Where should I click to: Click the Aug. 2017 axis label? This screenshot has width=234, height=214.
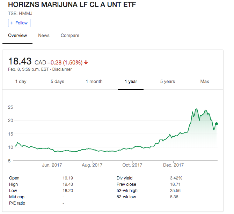[x=92, y=165]
